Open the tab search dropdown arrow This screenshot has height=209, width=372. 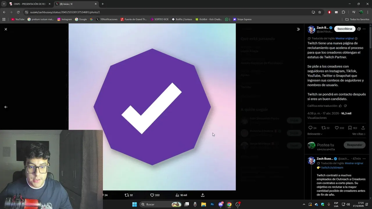coord(4,4)
